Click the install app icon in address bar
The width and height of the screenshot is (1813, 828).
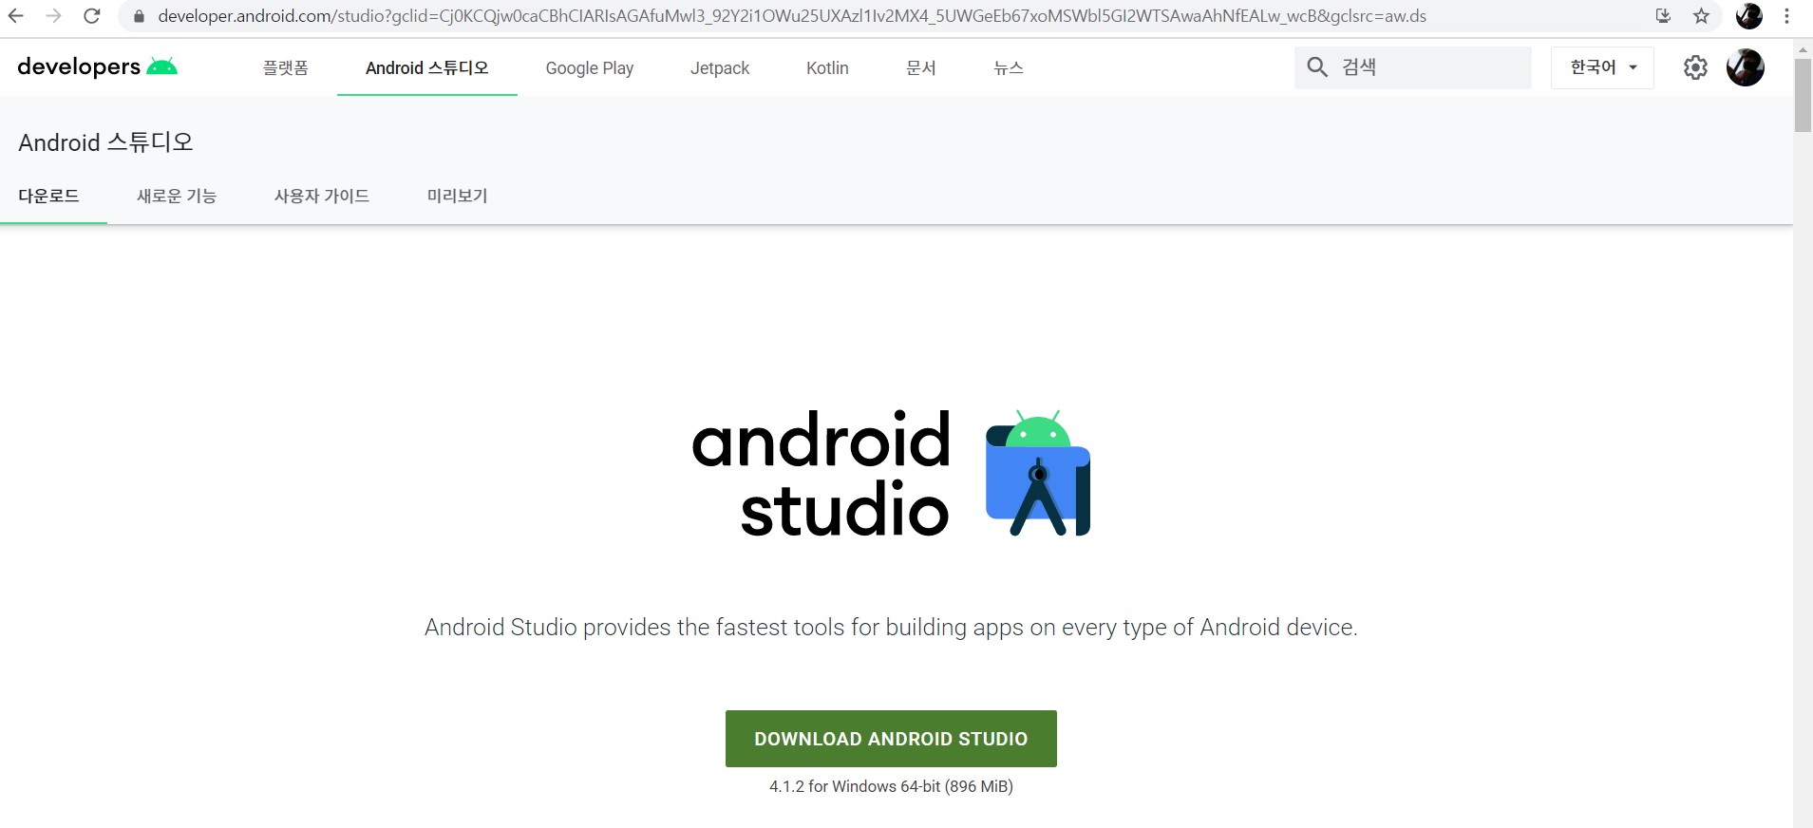pos(1663,16)
